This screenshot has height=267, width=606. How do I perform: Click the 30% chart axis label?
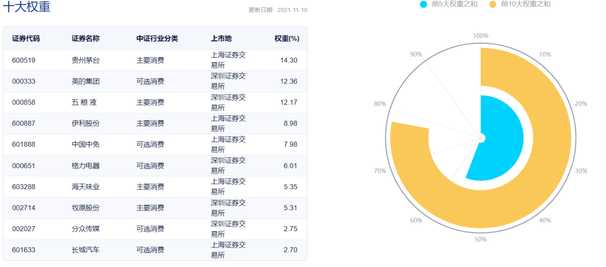tap(581, 171)
